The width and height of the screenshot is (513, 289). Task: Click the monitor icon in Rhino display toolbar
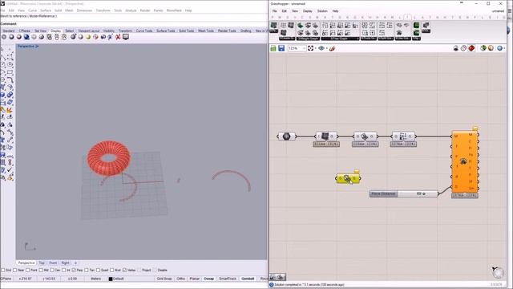click(126, 37)
